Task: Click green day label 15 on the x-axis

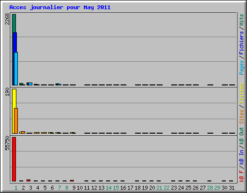Action: (116, 188)
